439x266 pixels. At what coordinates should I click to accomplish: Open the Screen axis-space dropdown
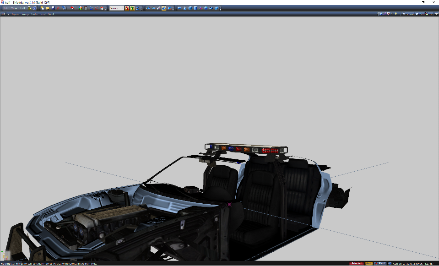[116, 8]
